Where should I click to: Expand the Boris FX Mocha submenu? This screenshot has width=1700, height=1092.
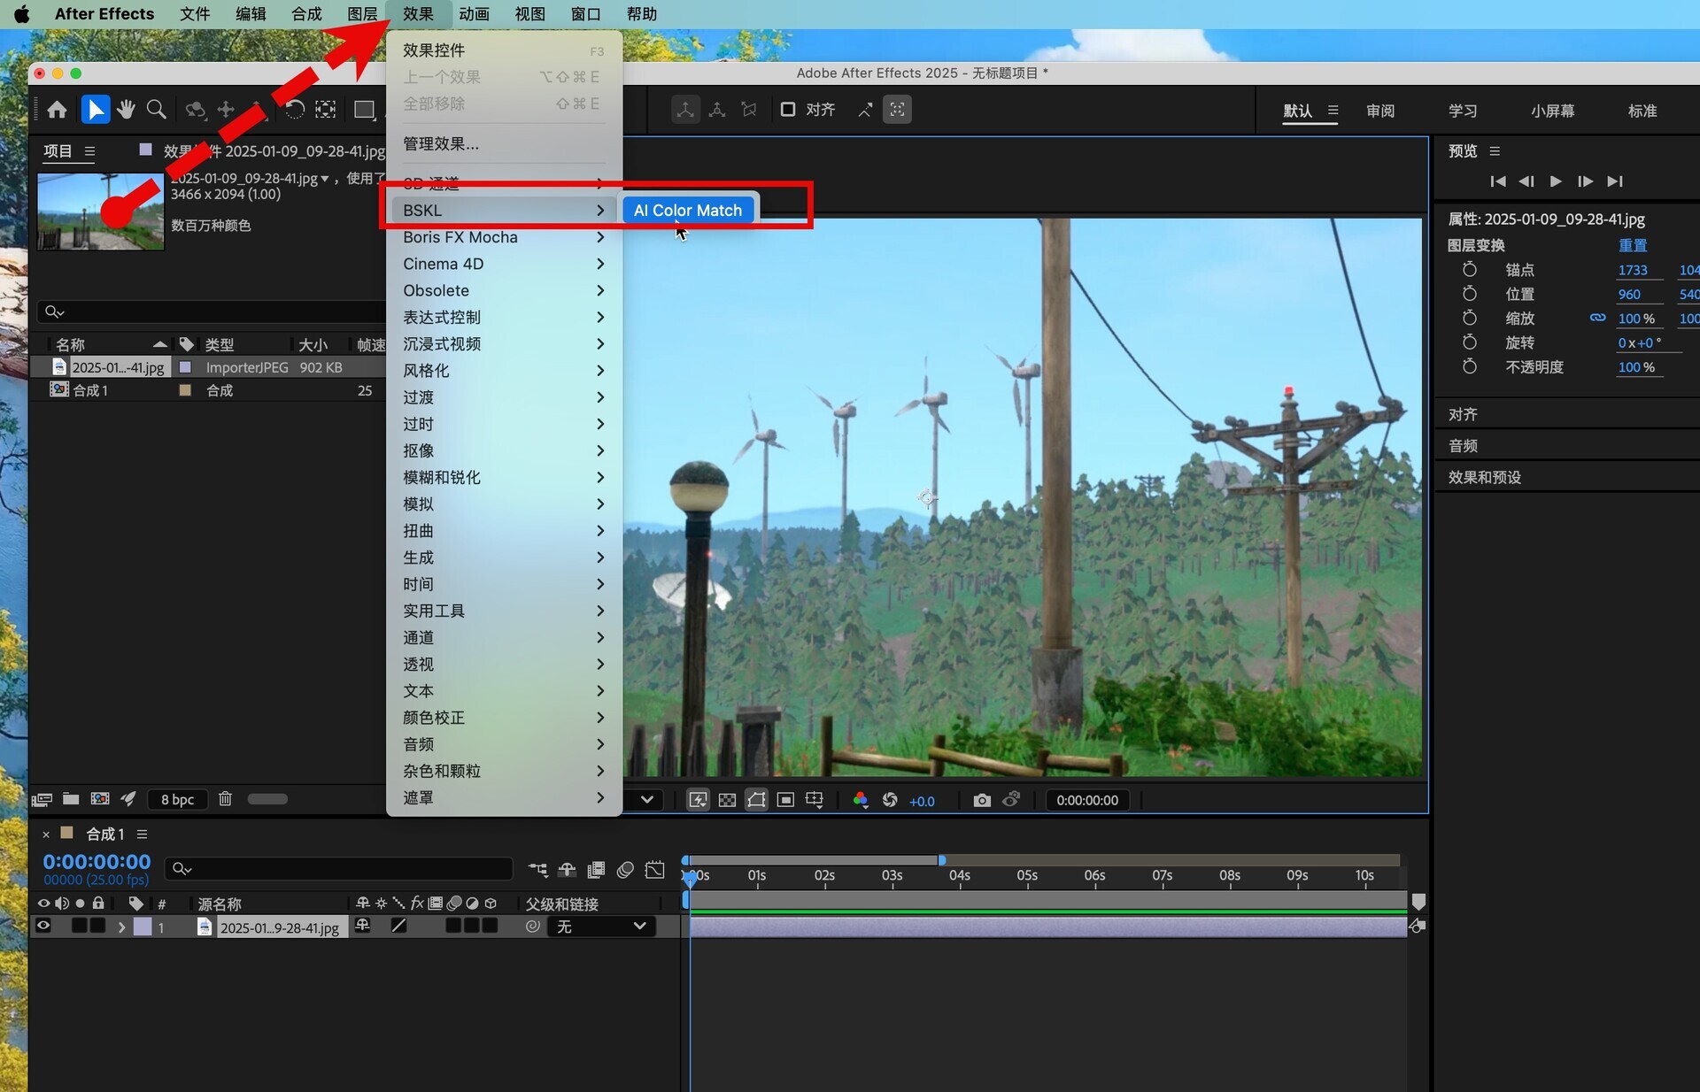(x=504, y=237)
